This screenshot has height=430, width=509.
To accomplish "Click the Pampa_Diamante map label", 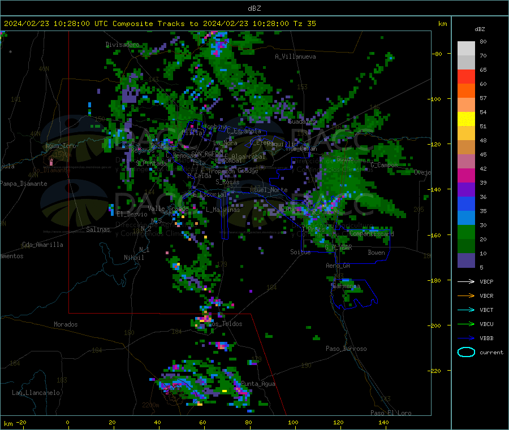I will [24, 184].
